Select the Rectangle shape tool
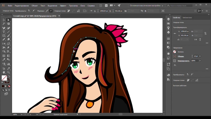The height and width of the screenshot is (119, 211). point(4,36)
